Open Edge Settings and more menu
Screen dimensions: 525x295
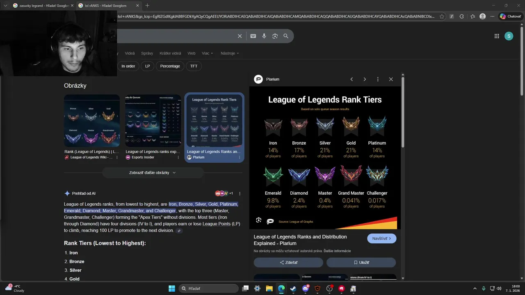[x=493, y=16]
